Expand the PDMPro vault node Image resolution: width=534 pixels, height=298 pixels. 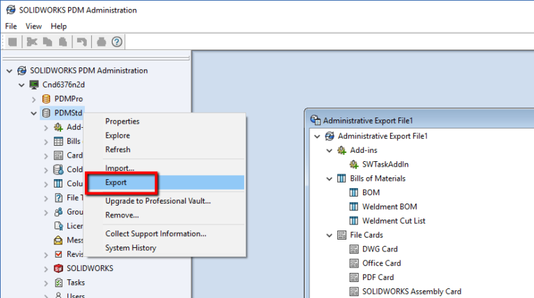34,99
